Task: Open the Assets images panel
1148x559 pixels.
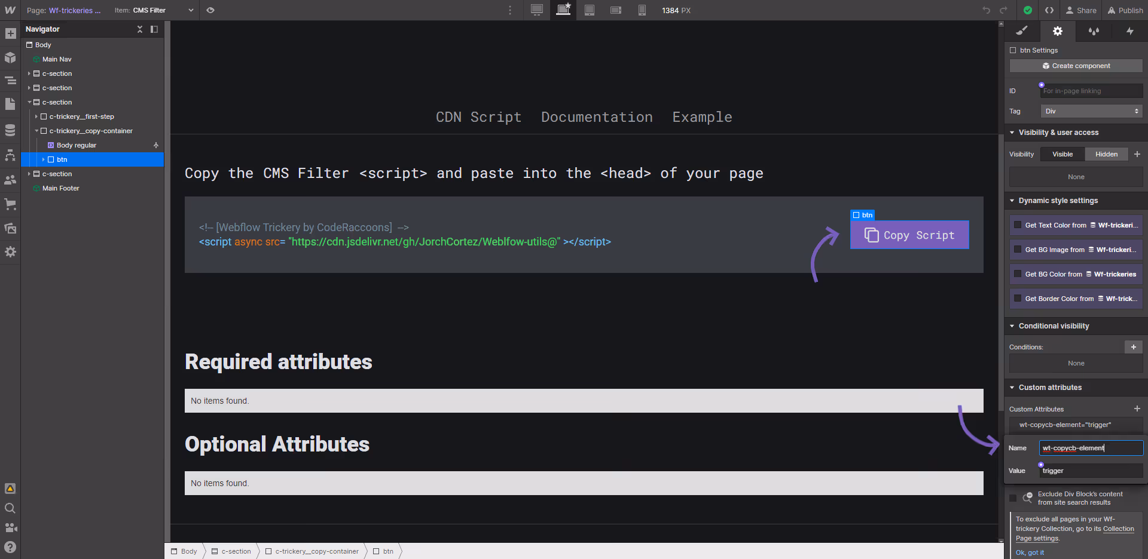Action: (10, 228)
